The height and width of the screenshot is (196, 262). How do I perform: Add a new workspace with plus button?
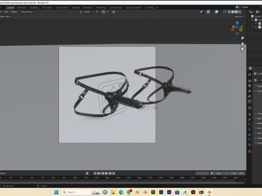click(x=157, y=8)
